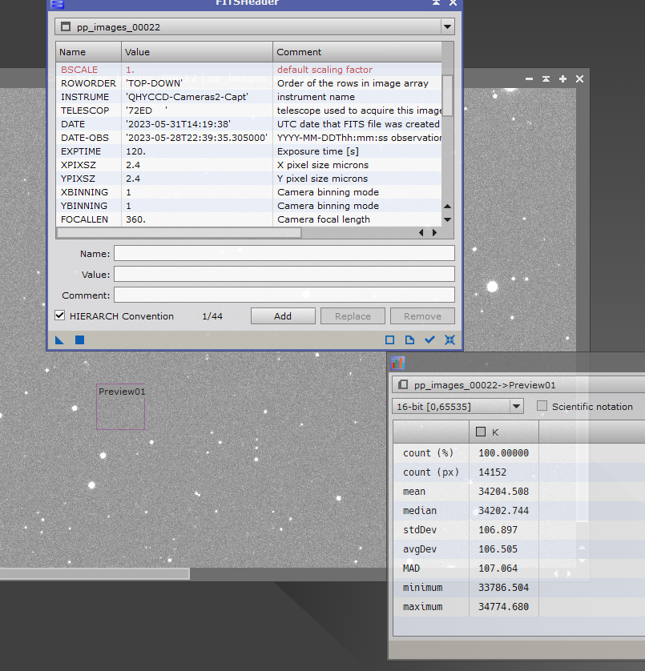Click the Comment column header
645x671 pixels.
357,52
